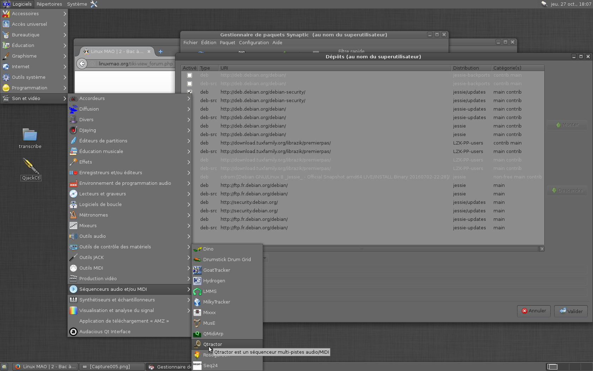Click the Valider button in Dépôts dialog
The height and width of the screenshot is (371, 593).
click(x=571, y=311)
